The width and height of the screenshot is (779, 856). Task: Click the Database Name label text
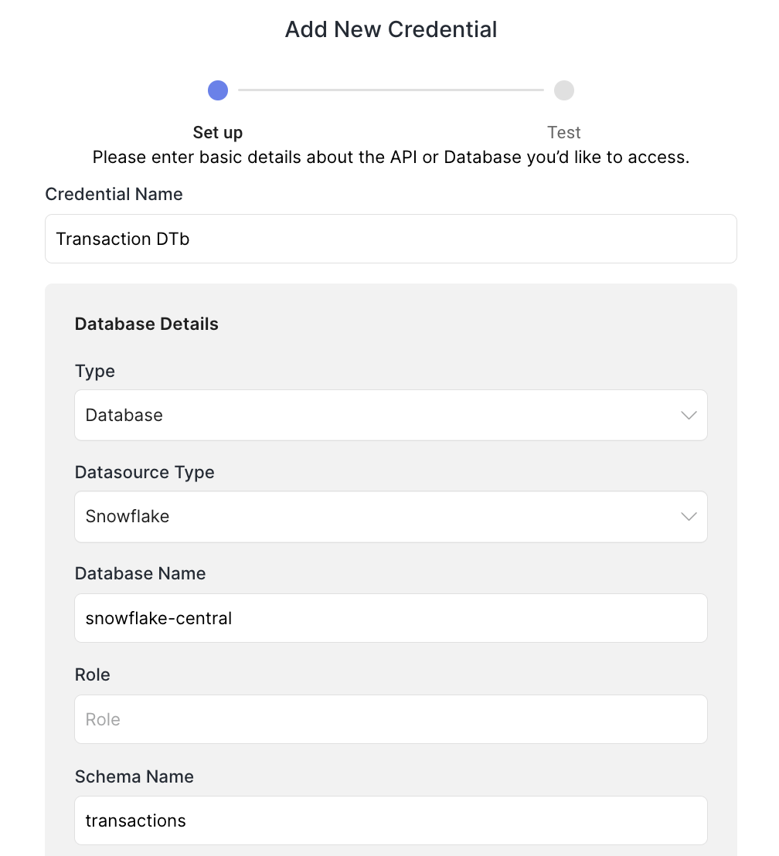pos(141,573)
